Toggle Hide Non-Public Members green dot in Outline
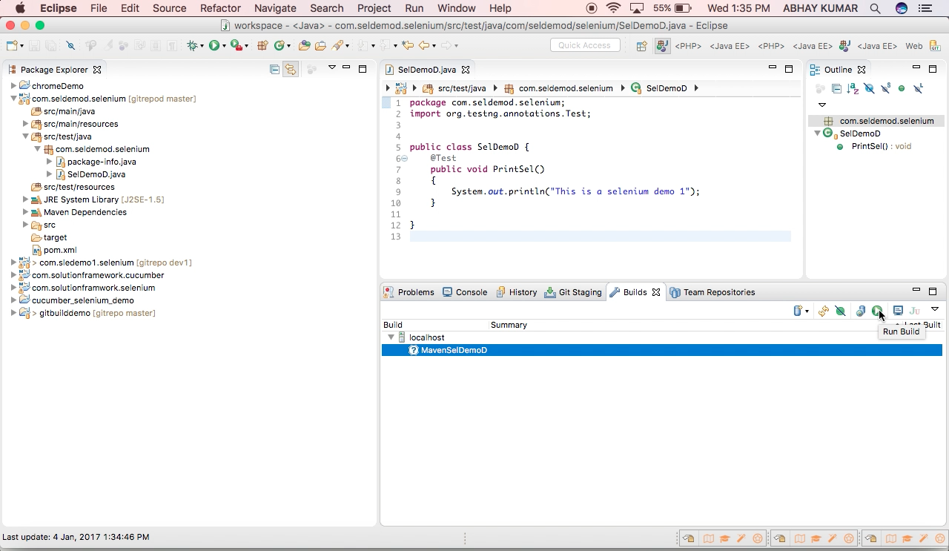Viewport: 949px width, 551px height. (x=902, y=88)
